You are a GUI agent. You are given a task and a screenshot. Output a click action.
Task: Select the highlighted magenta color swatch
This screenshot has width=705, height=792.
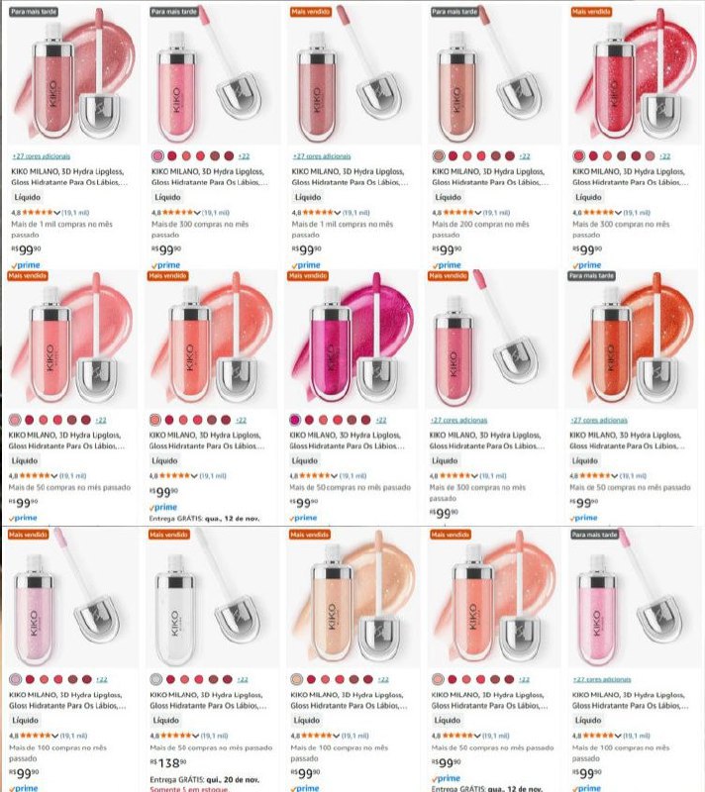pos(295,420)
